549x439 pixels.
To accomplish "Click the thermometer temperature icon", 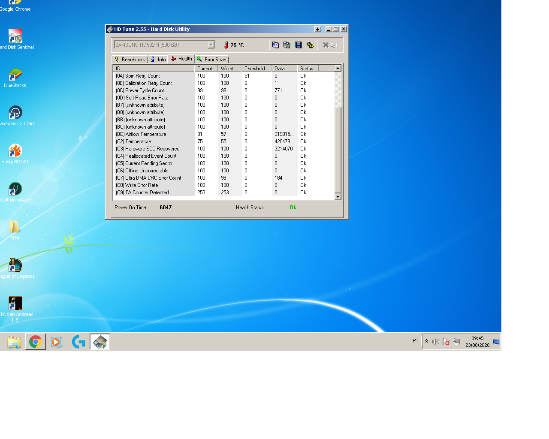I will point(226,45).
